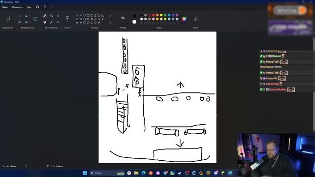The width and height of the screenshot is (315, 177).
Task: Pick the Rectangle shape
Action: tap(88, 15)
